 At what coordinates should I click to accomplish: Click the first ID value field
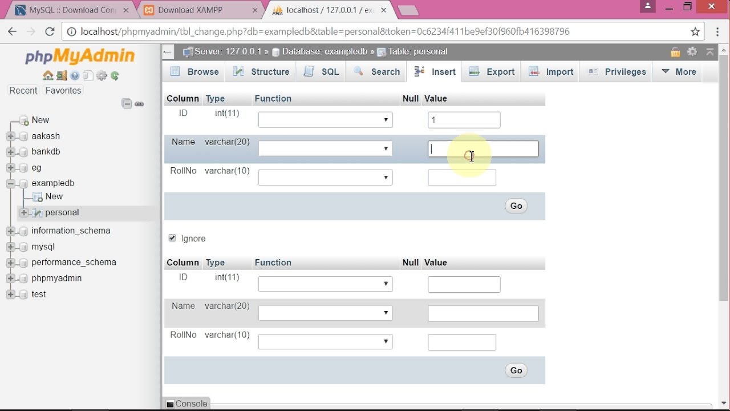tap(464, 120)
